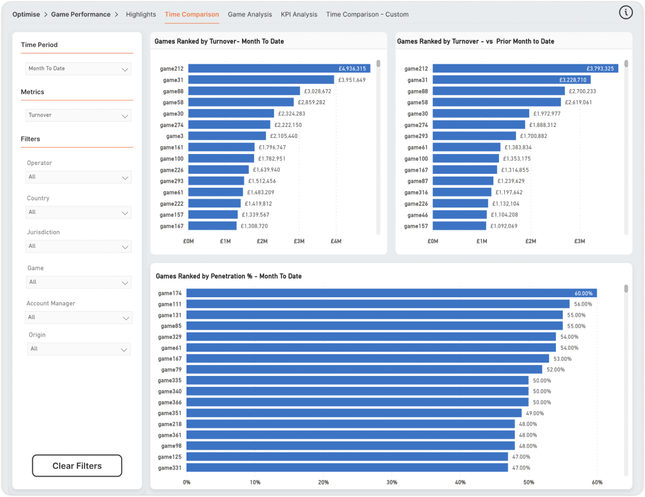Click the game88 bar labeled £3,028,672

tap(244, 91)
